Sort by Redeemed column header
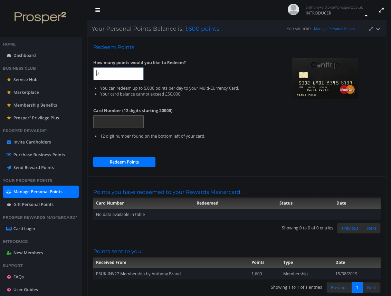This screenshot has width=391, height=296. point(207,203)
